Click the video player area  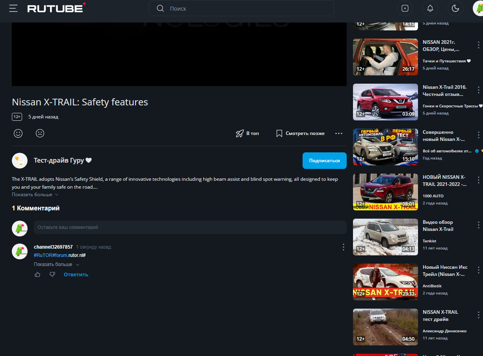[179, 54]
